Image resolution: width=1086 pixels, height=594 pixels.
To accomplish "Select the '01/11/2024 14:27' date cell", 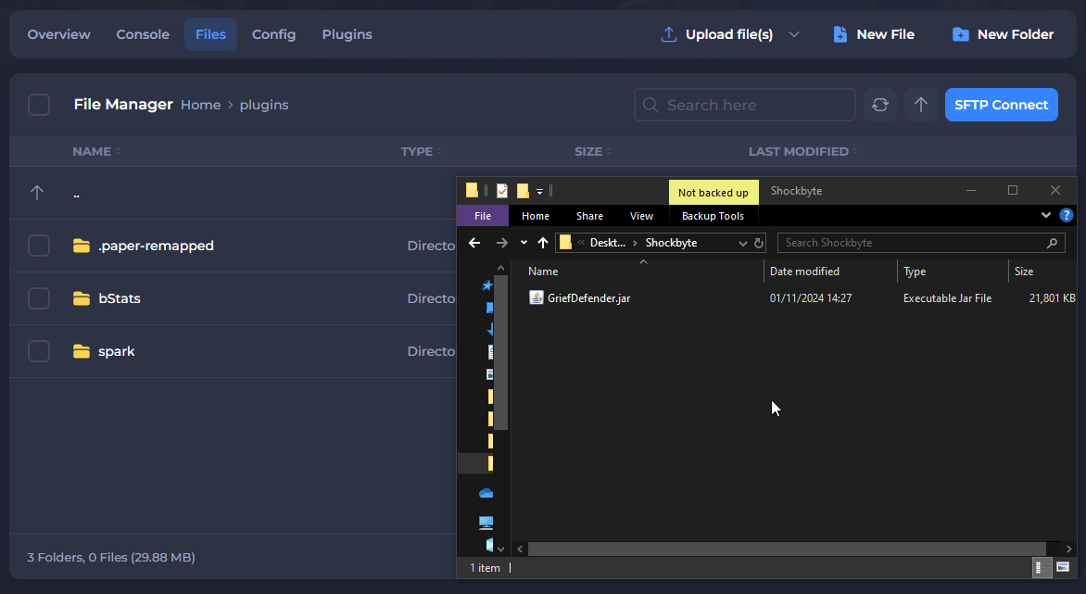I will click(811, 298).
